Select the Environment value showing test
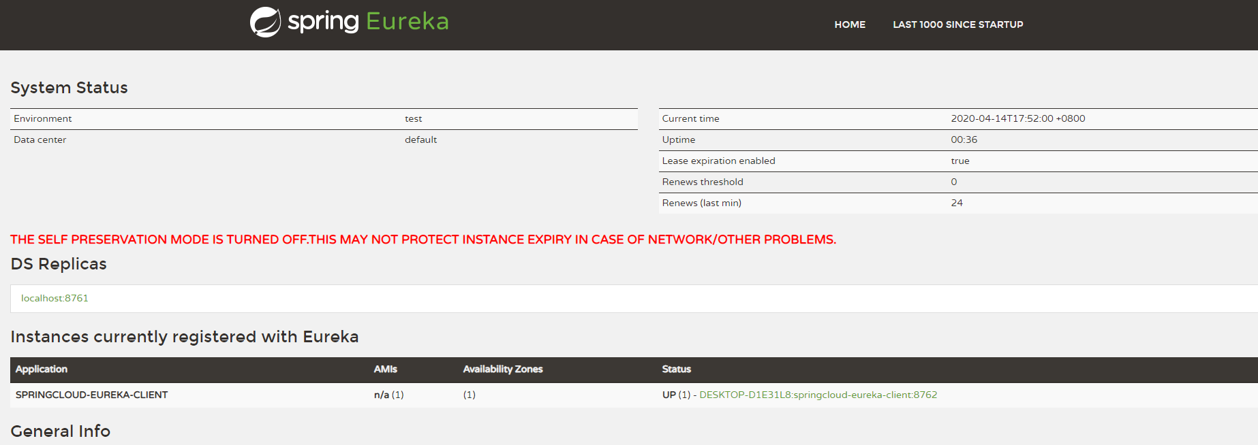This screenshot has width=1258, height=445. coord(413,118)
